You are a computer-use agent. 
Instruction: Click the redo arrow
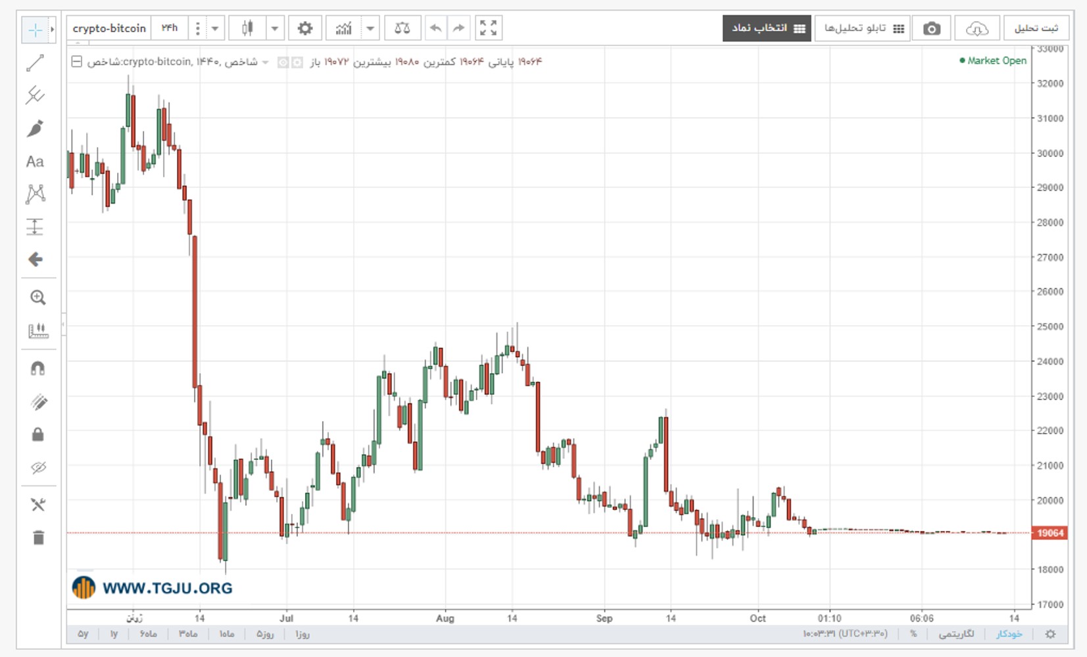click(458, 28)
